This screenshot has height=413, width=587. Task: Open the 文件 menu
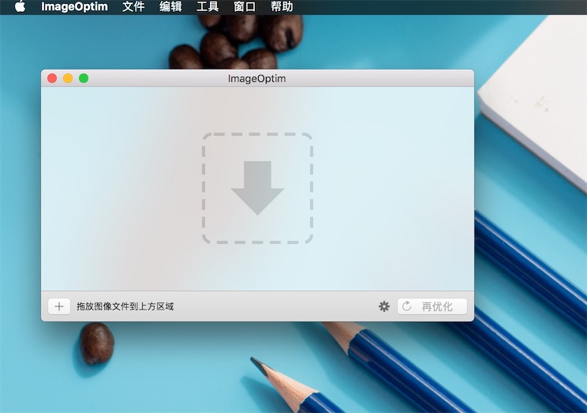click(x=133, y=7)
